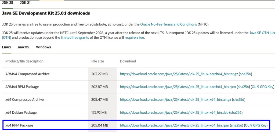Click the 202.87 MB file size

pyautogui.click(x=99, y=87)
